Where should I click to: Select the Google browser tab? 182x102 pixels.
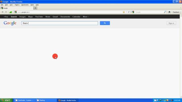(x=17, y=8)
